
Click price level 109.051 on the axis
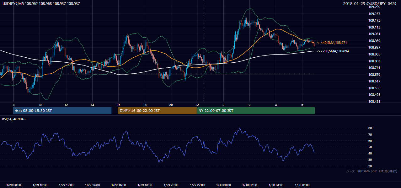pyautogui.click(x=374, y=34)
